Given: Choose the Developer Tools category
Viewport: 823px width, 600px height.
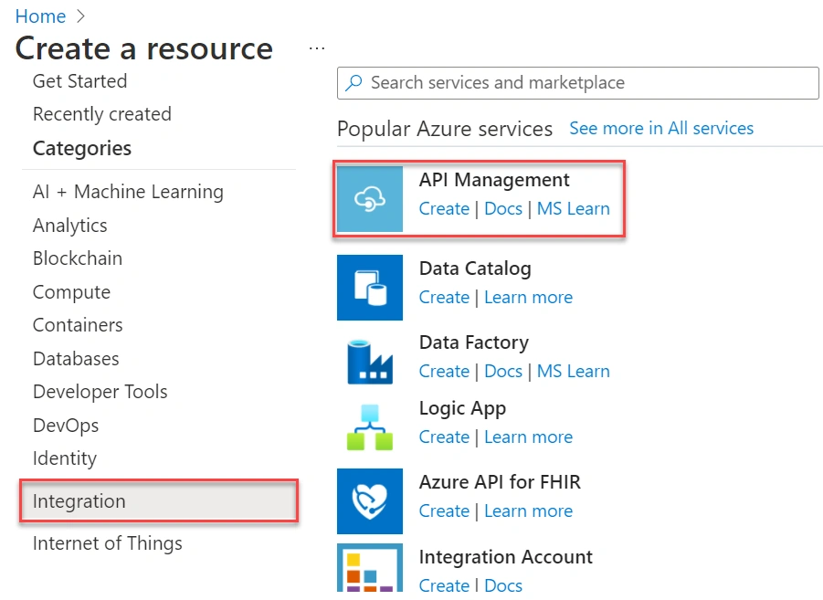Looking at the screenshot, I should point(100,392).
